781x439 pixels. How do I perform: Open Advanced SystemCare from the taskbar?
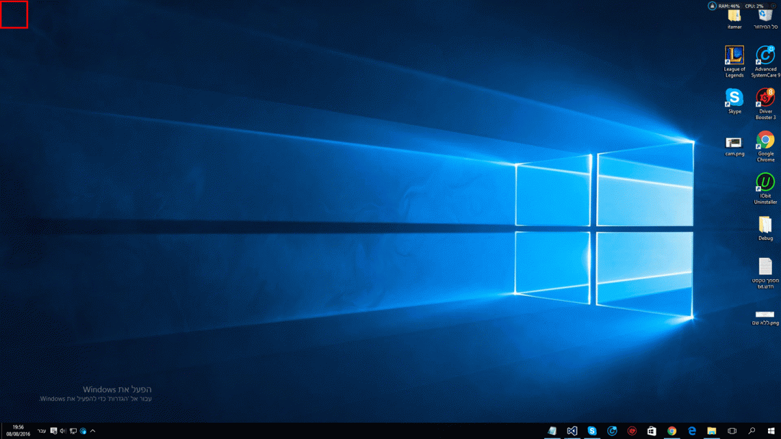(612, 431)
